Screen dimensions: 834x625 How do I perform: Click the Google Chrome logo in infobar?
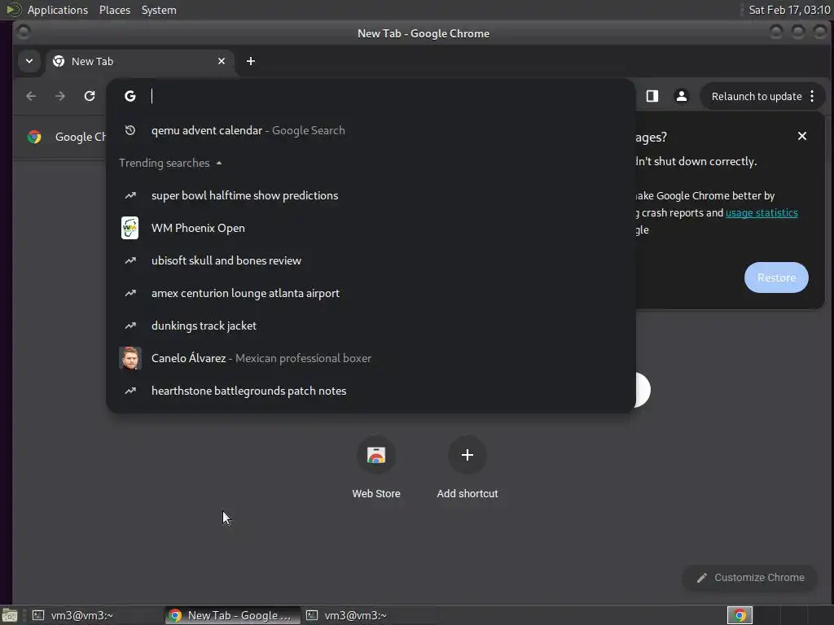click(x=34, y=137)
